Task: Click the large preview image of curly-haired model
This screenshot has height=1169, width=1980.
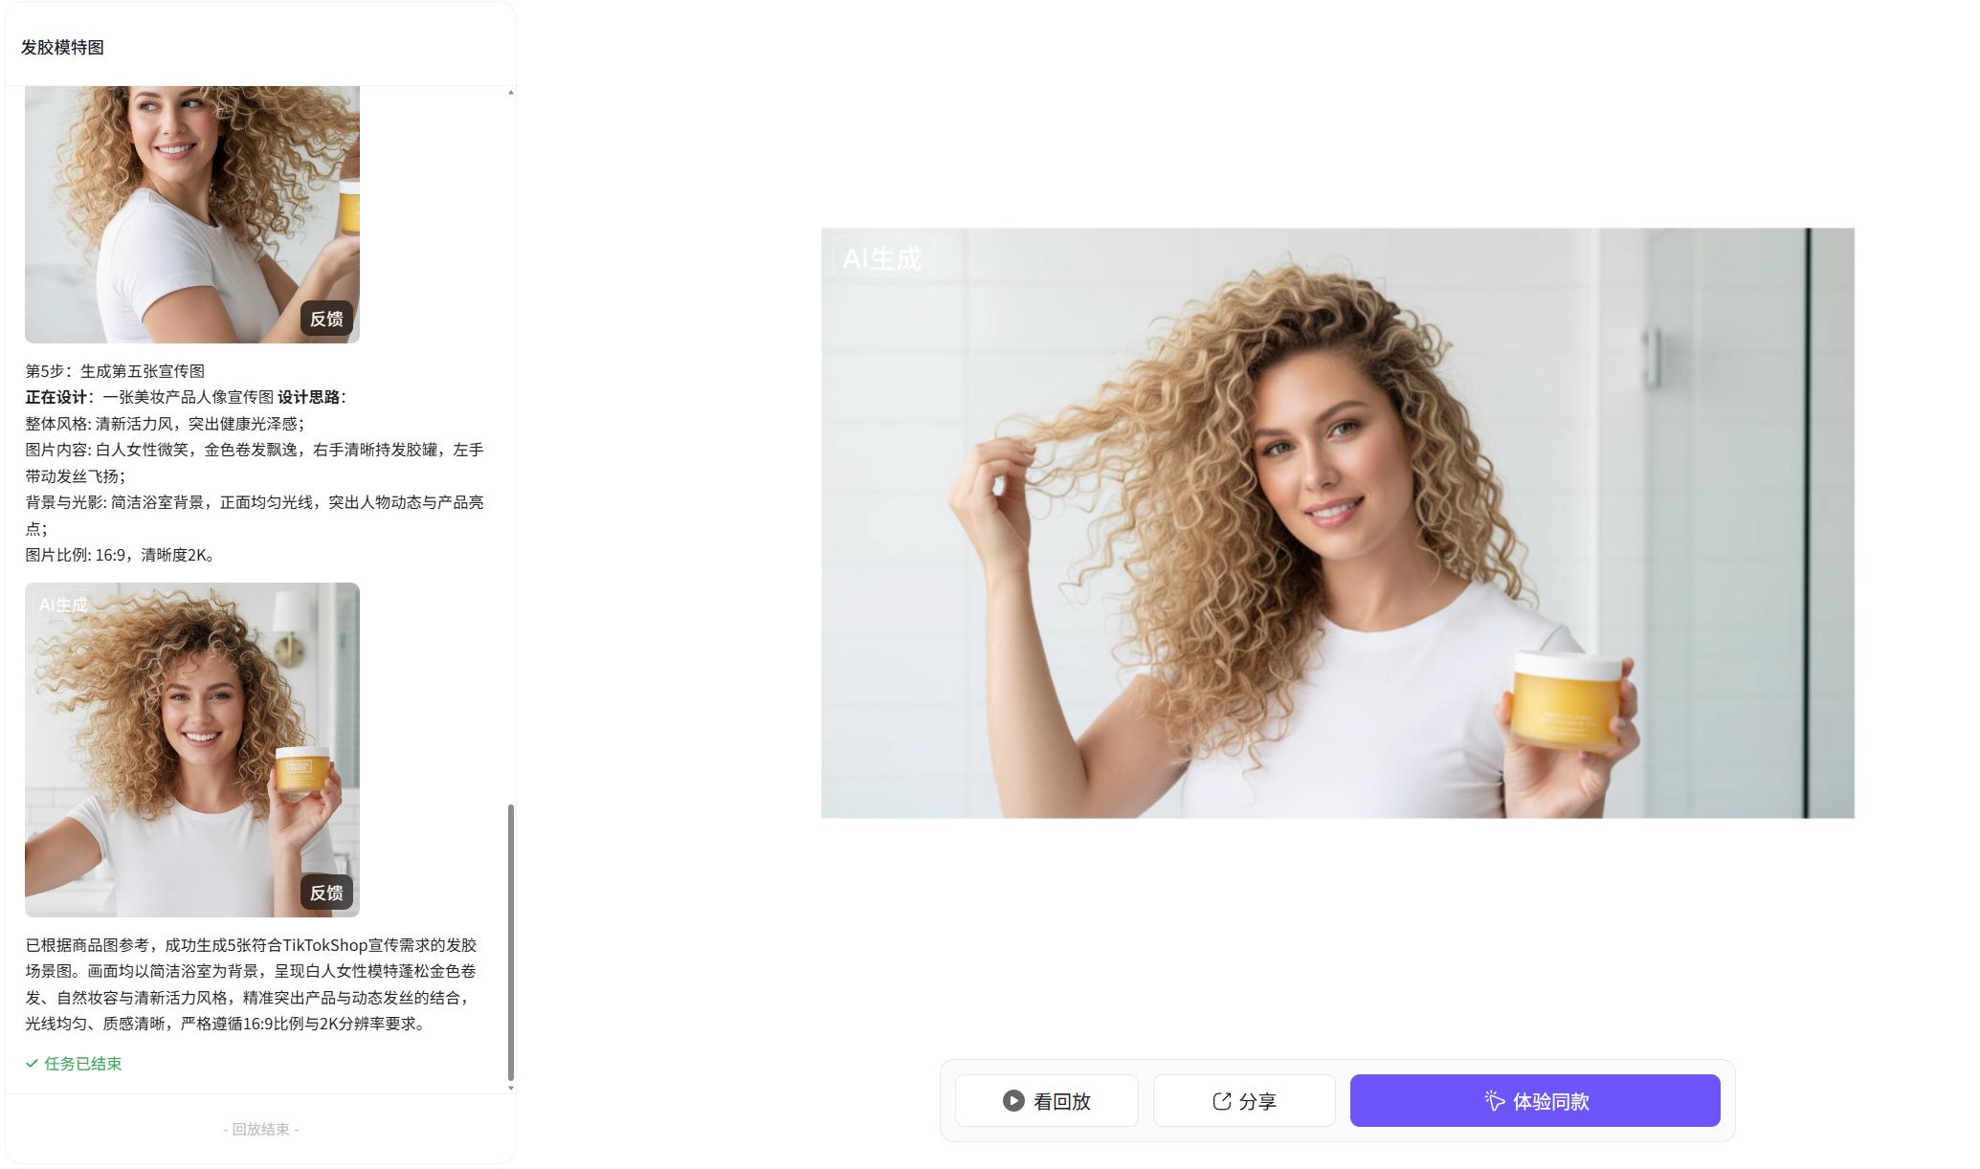Action: click(x=1338, y=523)
